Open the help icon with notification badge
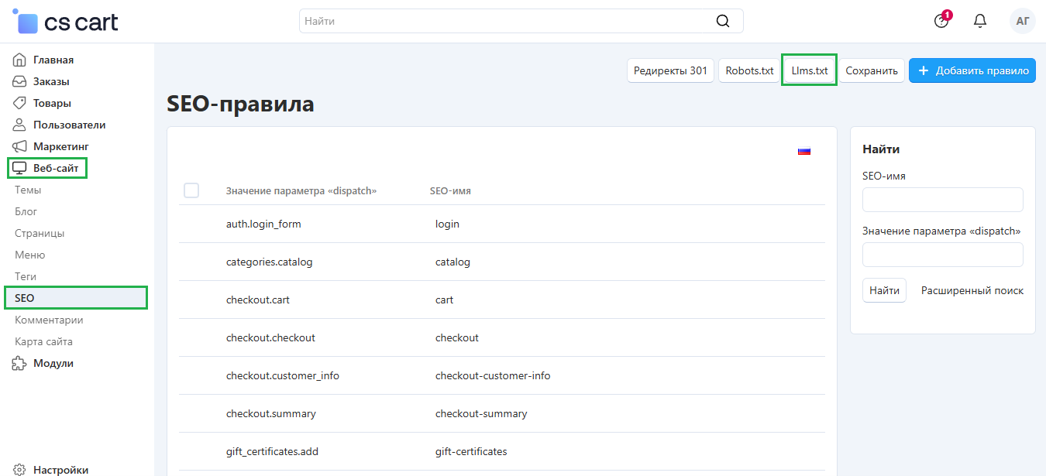 coord(941,21)
